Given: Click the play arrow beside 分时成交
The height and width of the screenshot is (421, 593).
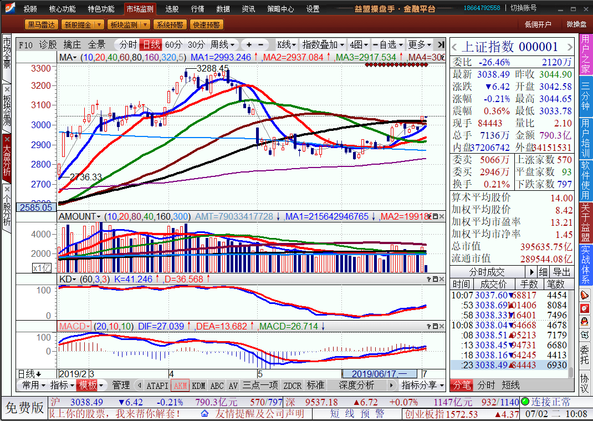Looking at the screenshot, I should click(x=531, y=272).
